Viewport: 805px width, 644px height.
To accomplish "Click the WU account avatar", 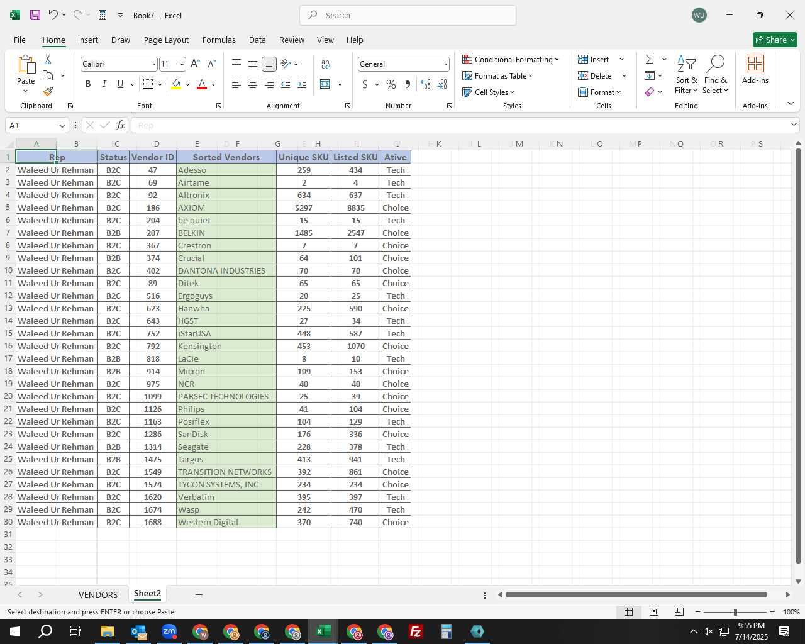I will (699, 15).
